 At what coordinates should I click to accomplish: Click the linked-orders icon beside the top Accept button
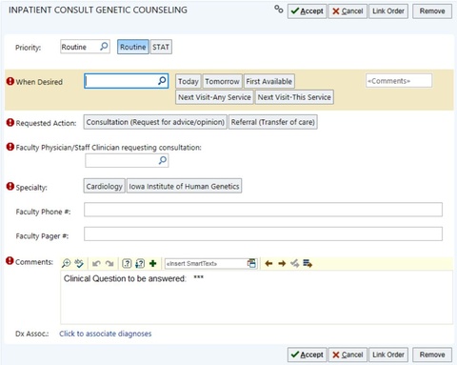coord(279,10)
